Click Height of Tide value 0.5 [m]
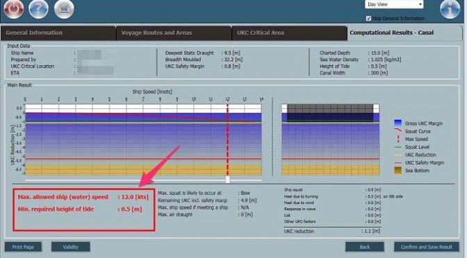Viewport: 467px width, 258px height. click(x=379, y=66)
